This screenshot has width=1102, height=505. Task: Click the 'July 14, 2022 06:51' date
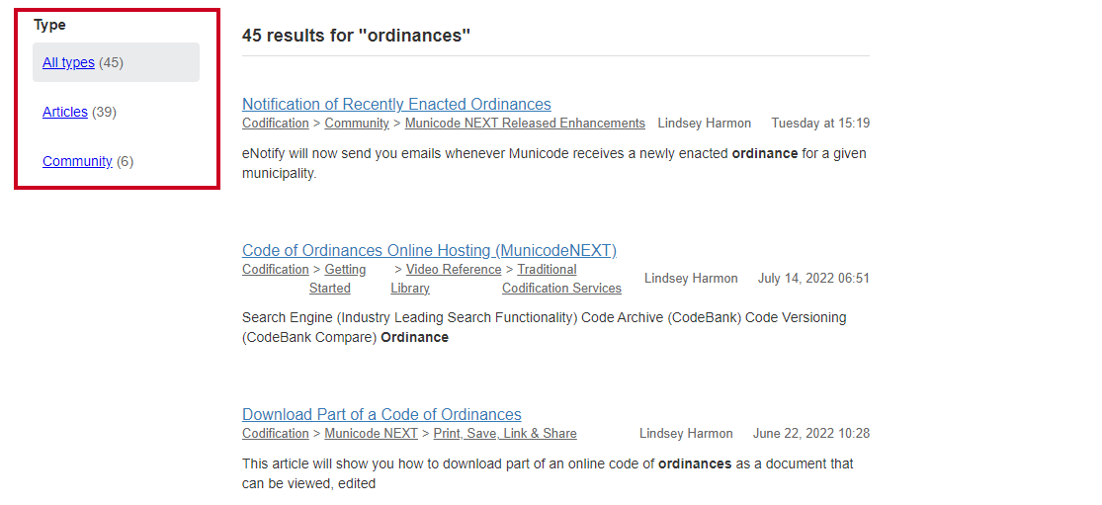click(813, 278)
